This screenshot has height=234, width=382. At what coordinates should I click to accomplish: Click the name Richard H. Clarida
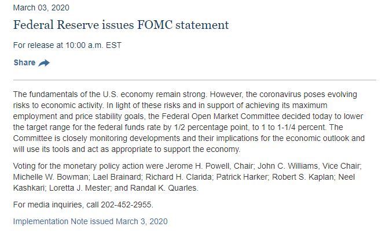point(179,177)
